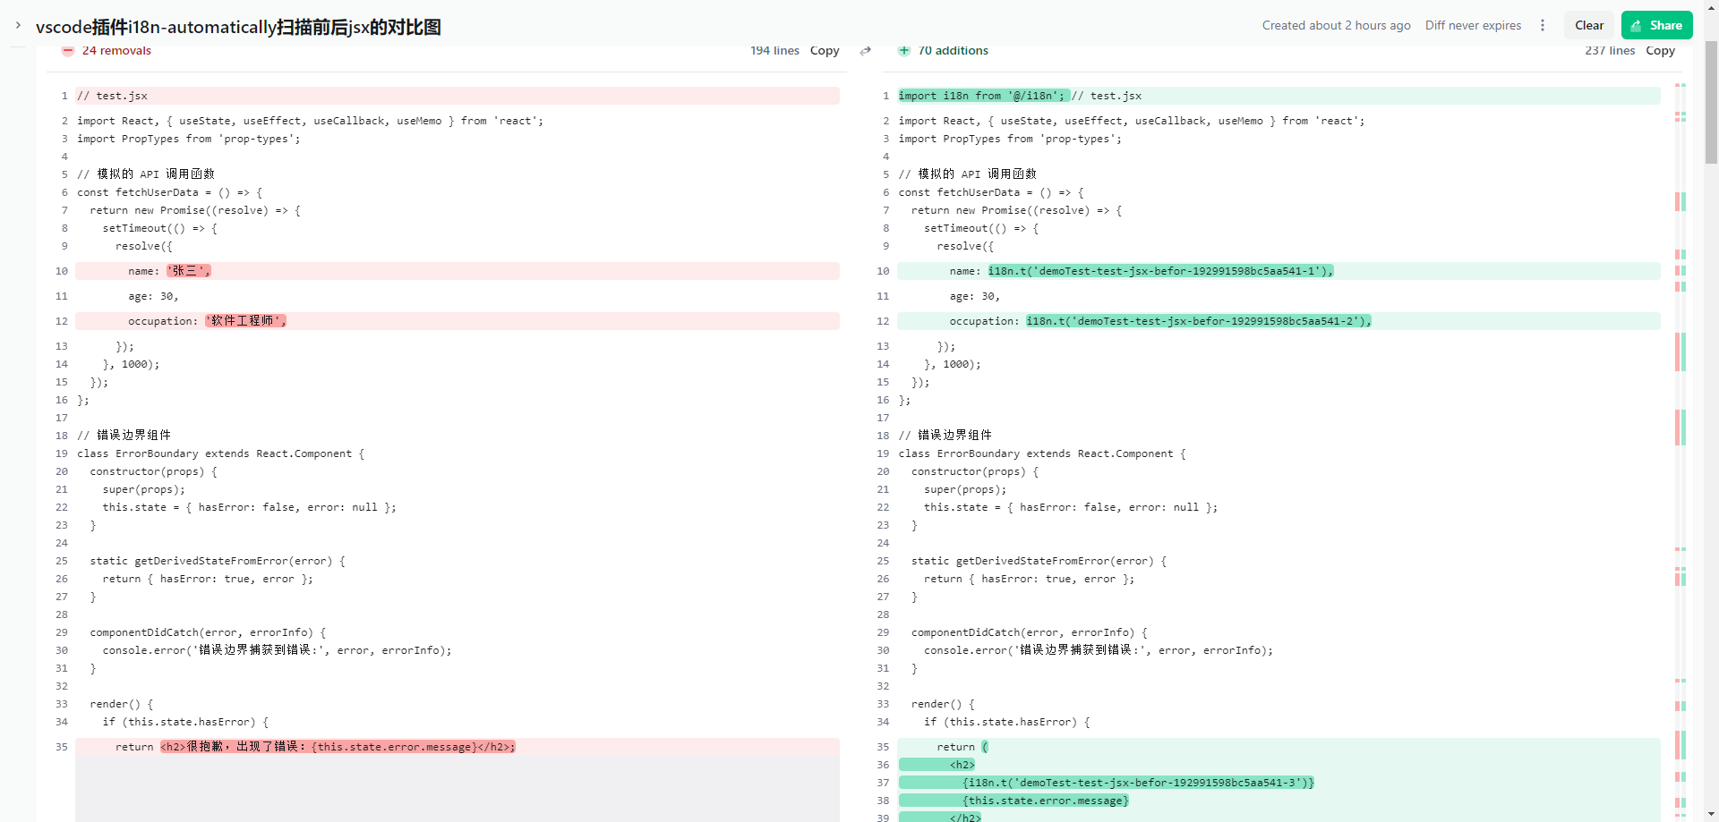Click 'Created about 2 hours ago' text
Image resolution: width=1719 pixels, height=822 pixels.
[x=1336, y=25]
